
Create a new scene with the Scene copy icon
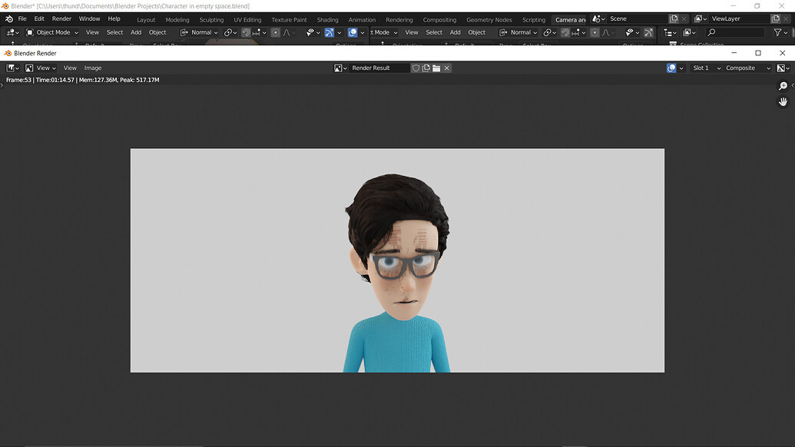click(674, 18)
